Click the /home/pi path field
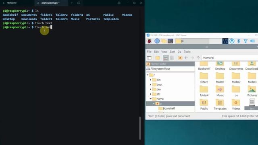The width and height of the screenshot is (258, 145). (229, 58)
